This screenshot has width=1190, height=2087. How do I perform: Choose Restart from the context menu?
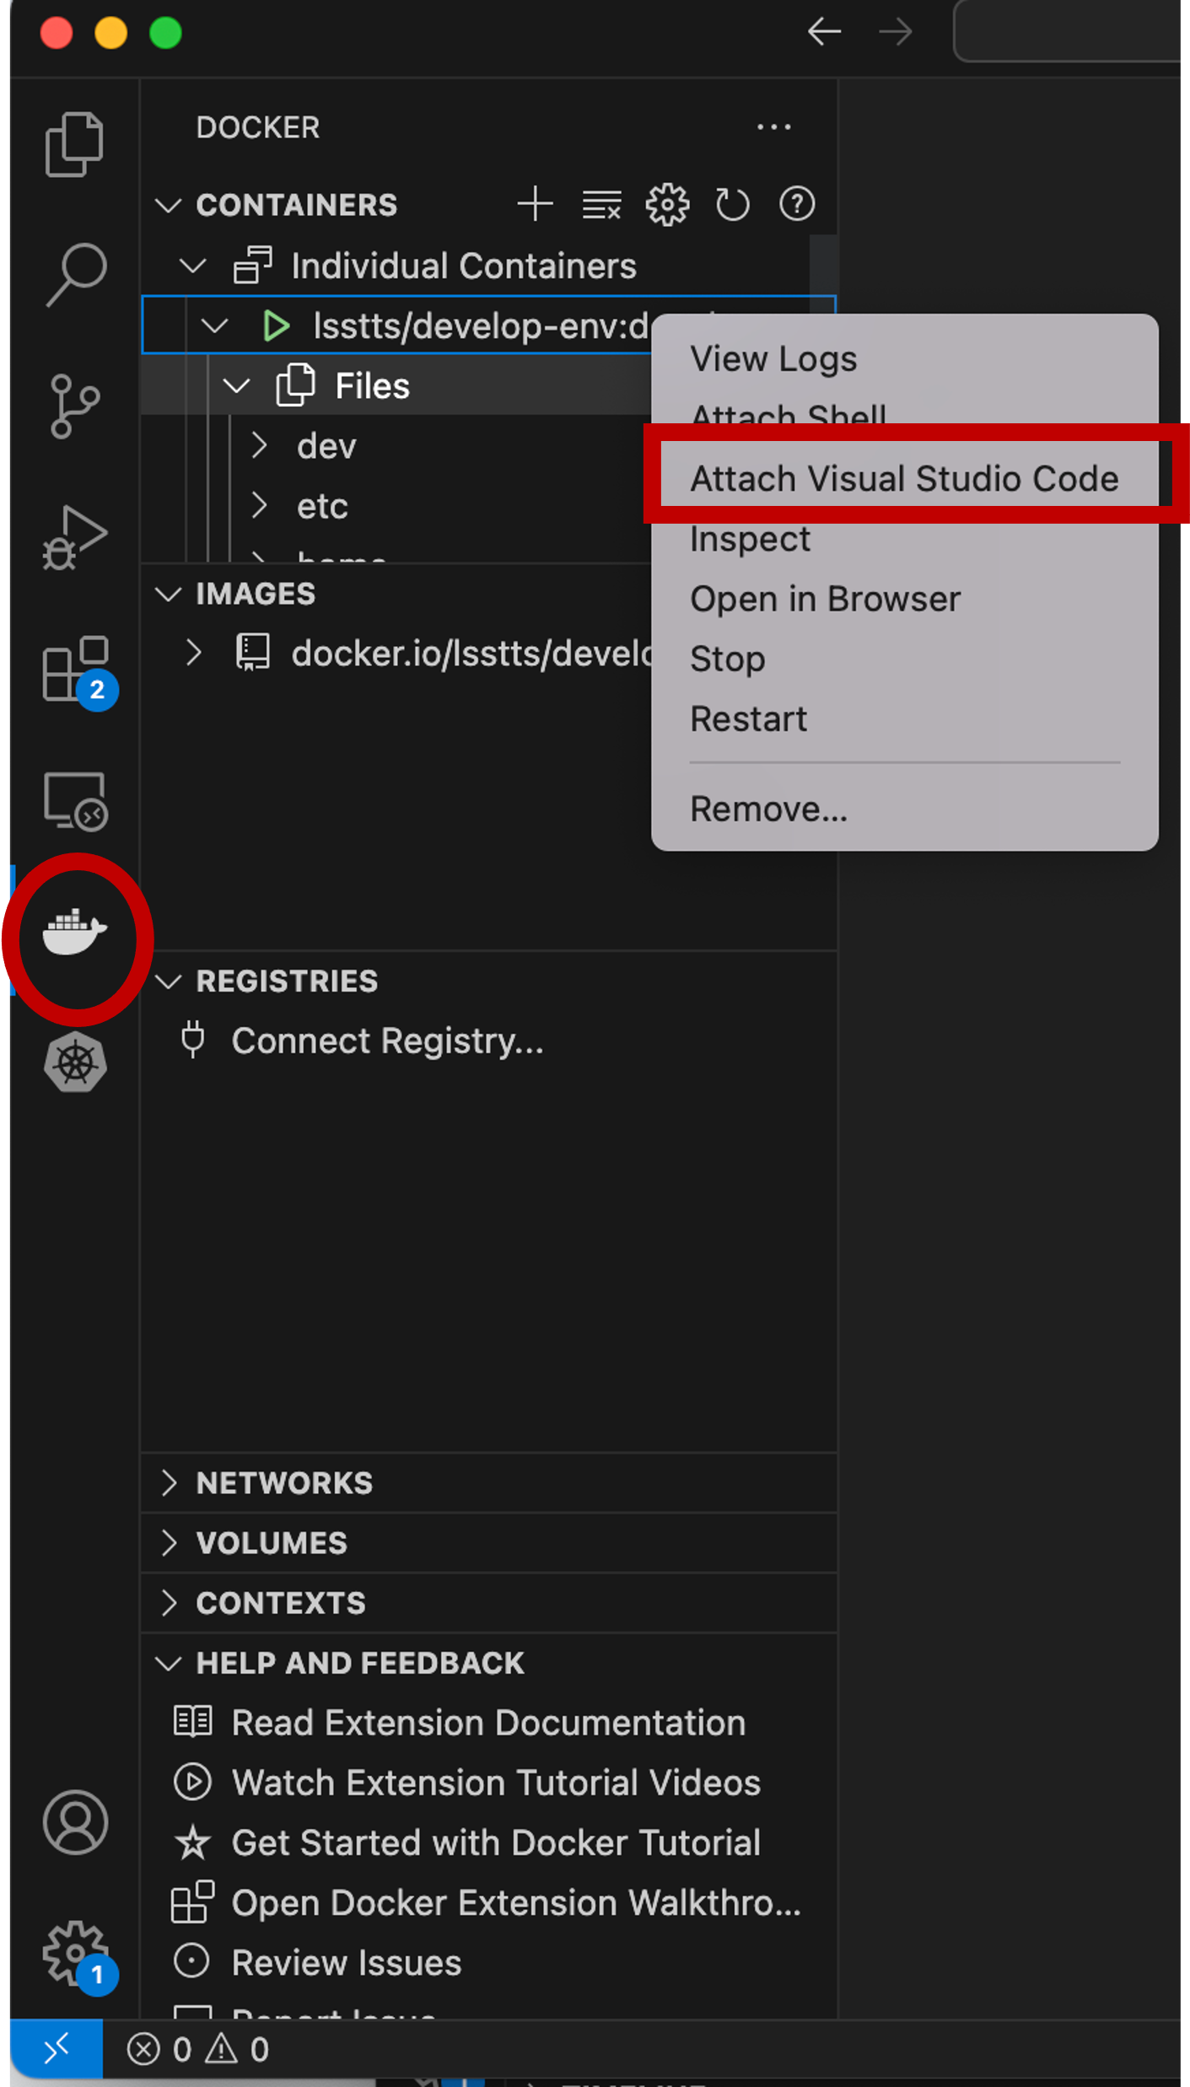[748, 719]
